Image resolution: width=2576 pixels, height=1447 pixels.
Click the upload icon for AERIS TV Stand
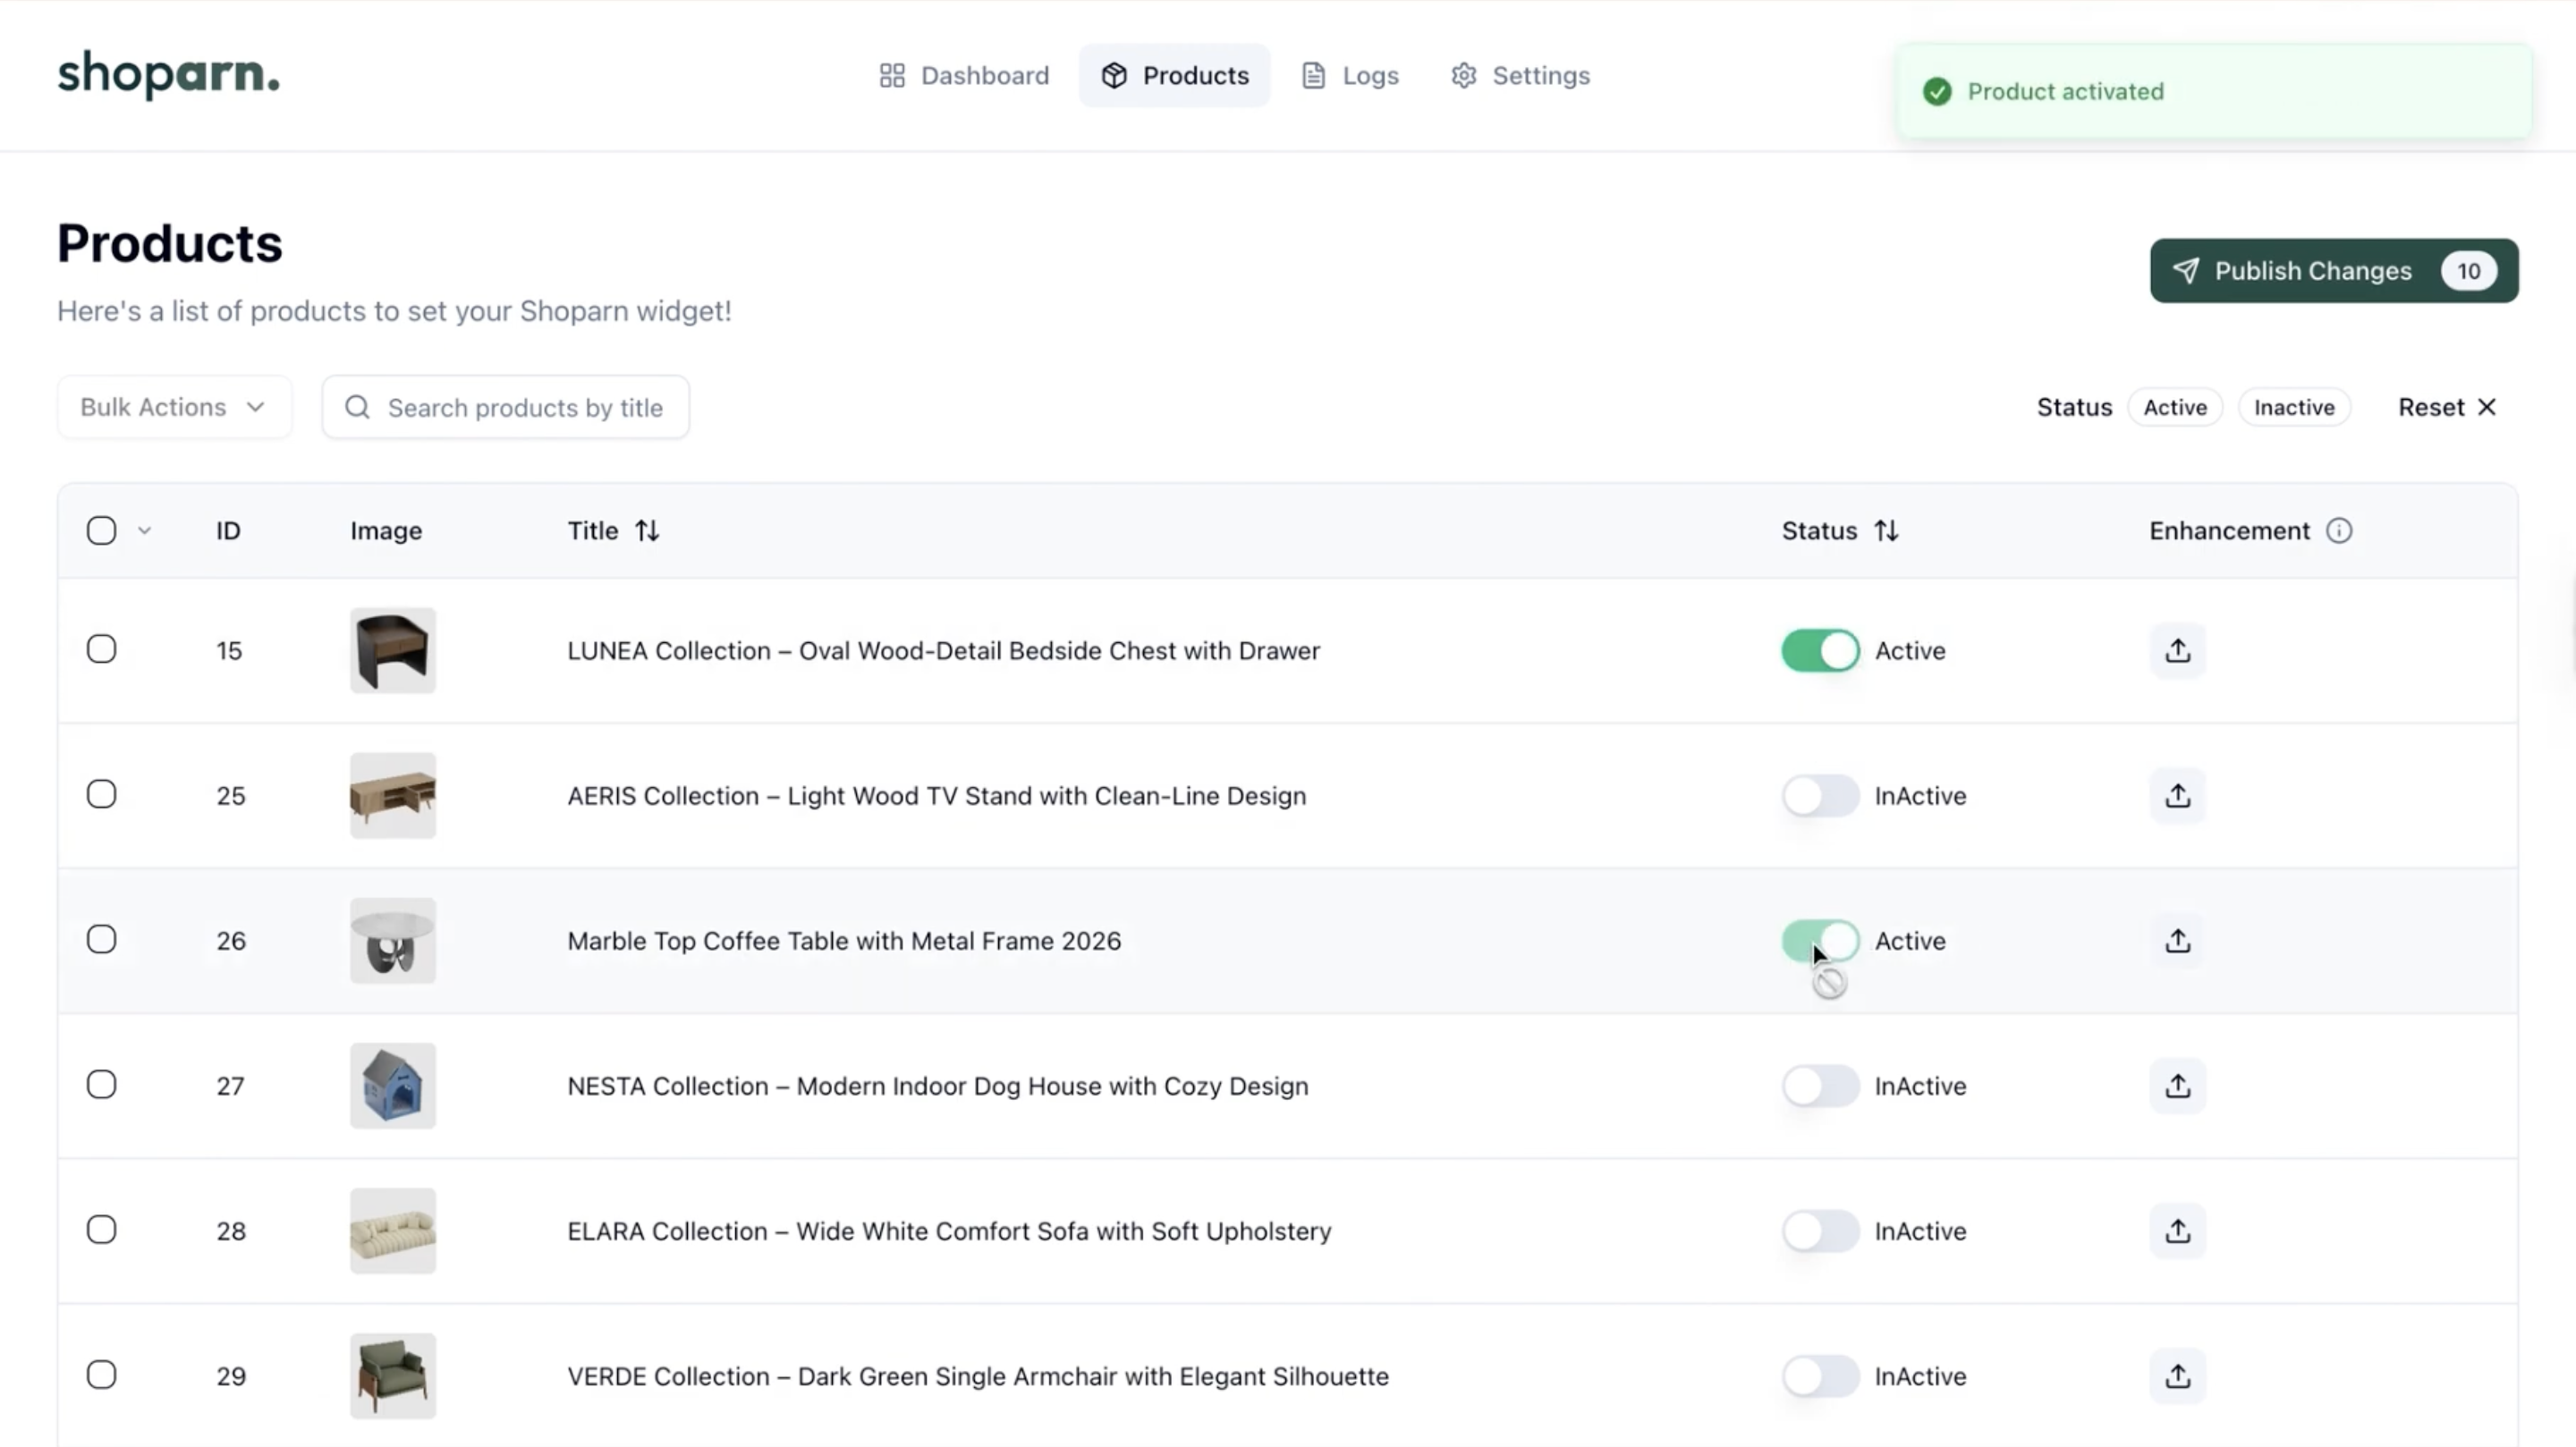2177,795
